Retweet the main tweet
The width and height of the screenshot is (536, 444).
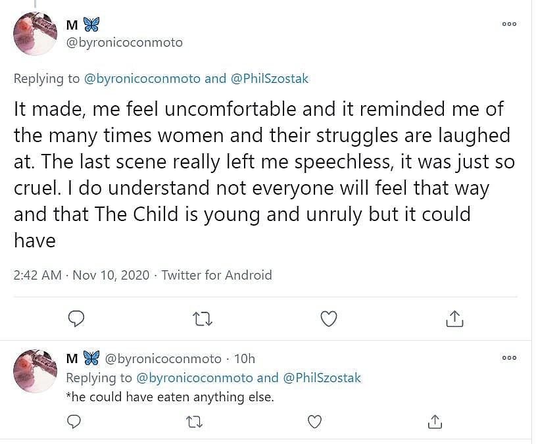(202, 319)
